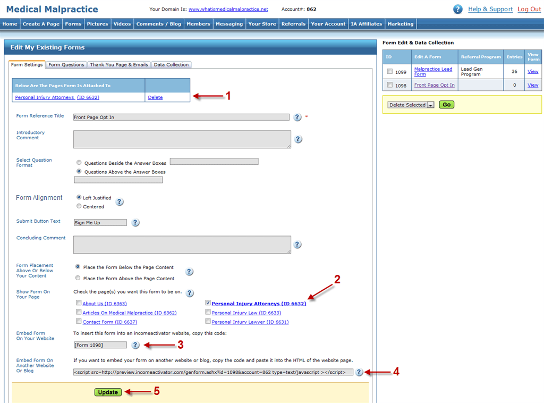Open the Messaging menu item
Screen dimensions: 544x403
coord(229,24)
